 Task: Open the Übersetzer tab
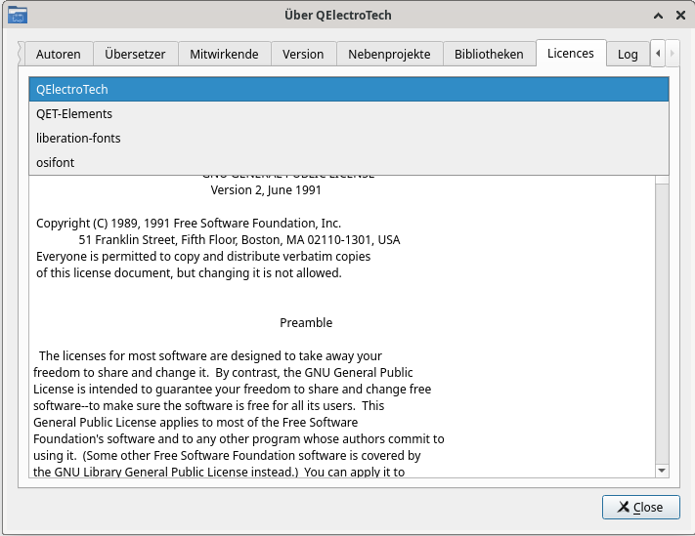click(135, 54)
